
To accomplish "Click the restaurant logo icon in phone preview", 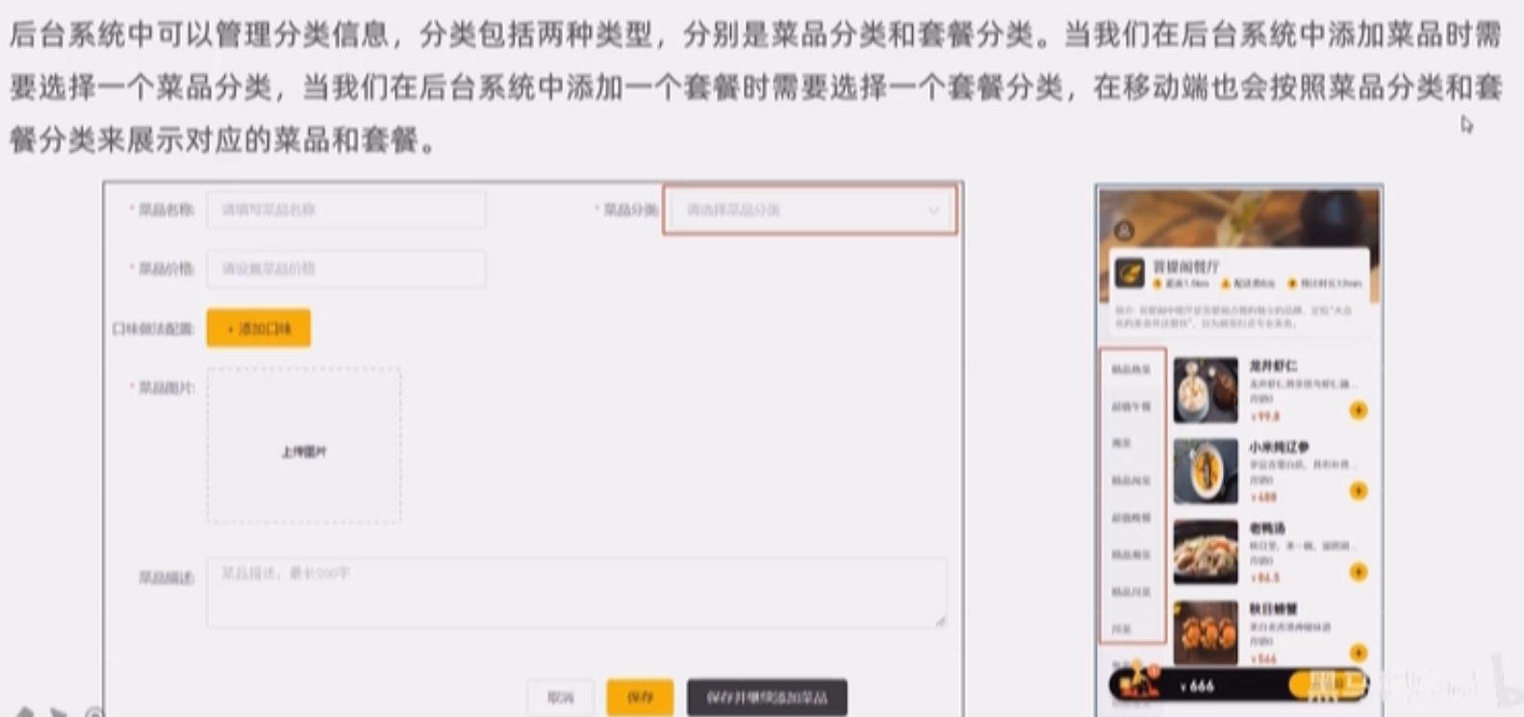I will [1130, 273].
